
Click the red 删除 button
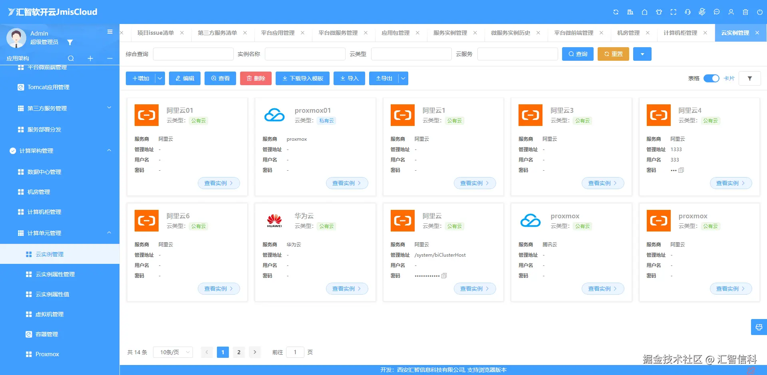[256, 78]
